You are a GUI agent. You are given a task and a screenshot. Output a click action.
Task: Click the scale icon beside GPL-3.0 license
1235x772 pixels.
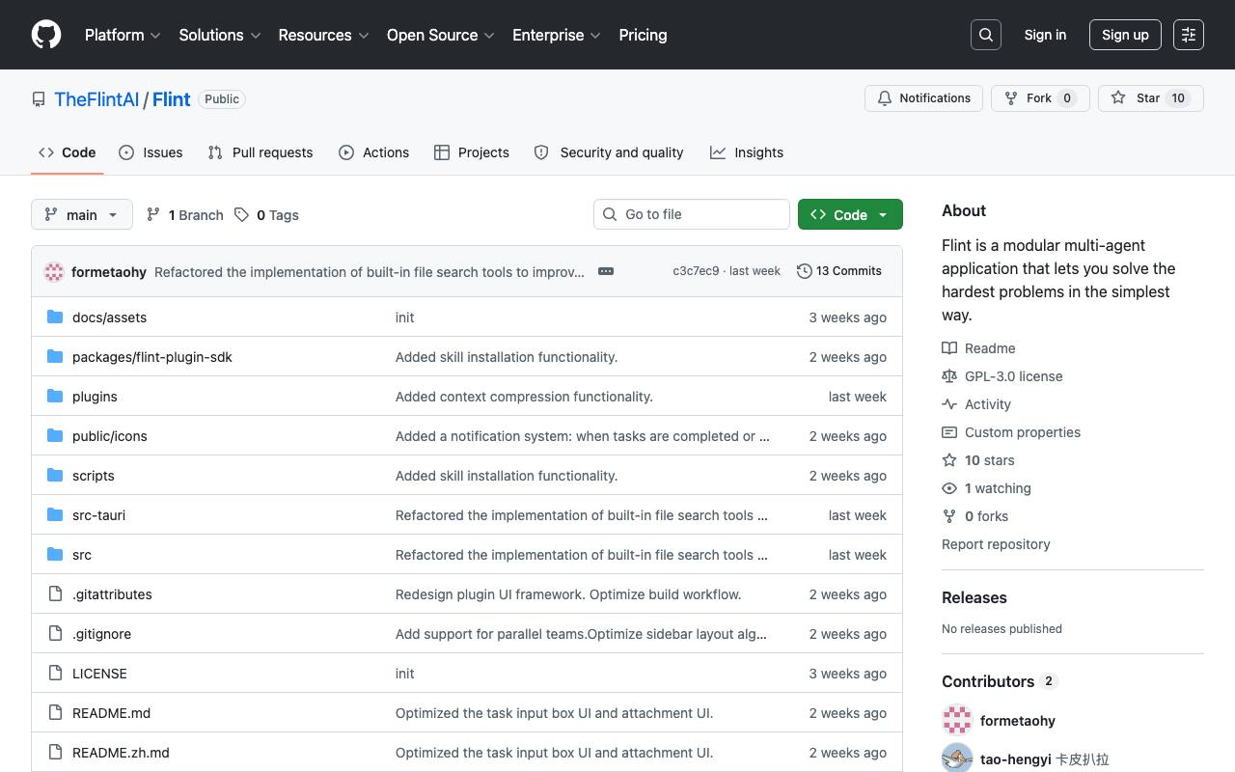coord(949,376)
